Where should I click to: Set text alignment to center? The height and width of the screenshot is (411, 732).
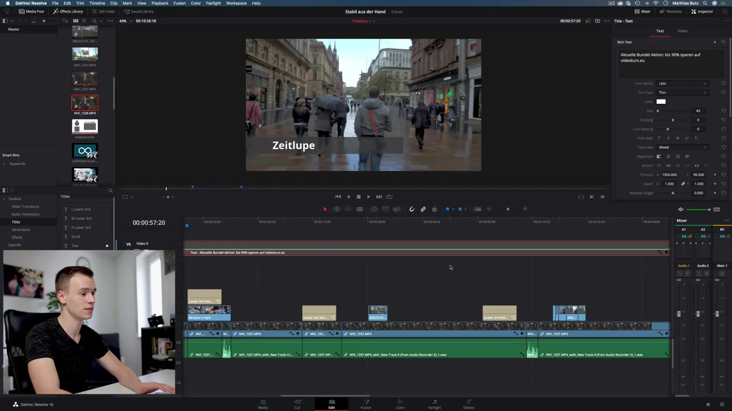[668, 156]
